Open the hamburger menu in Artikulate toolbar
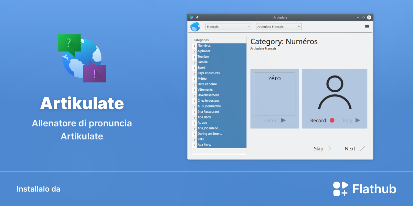The image size is (413, 206). 367,26
